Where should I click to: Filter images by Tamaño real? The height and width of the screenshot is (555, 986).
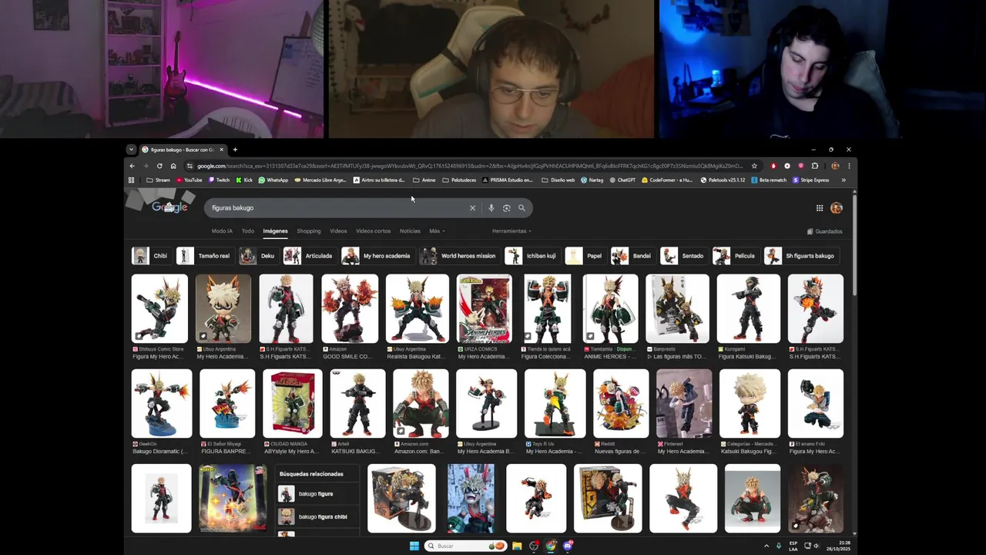pyautogui.click(x=204, y=256)
